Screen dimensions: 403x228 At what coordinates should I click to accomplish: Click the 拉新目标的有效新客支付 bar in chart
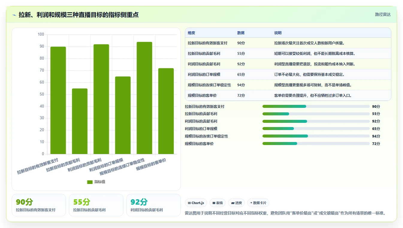[x=58, y=100]
